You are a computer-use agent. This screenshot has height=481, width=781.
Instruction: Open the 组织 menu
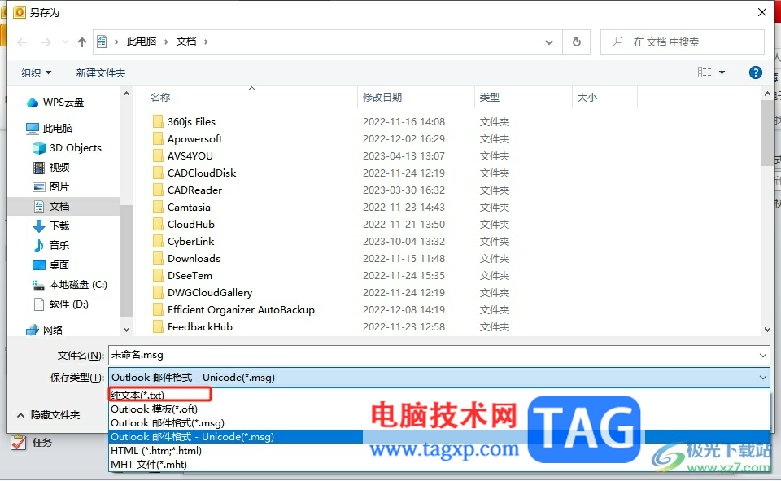(36, 72)
